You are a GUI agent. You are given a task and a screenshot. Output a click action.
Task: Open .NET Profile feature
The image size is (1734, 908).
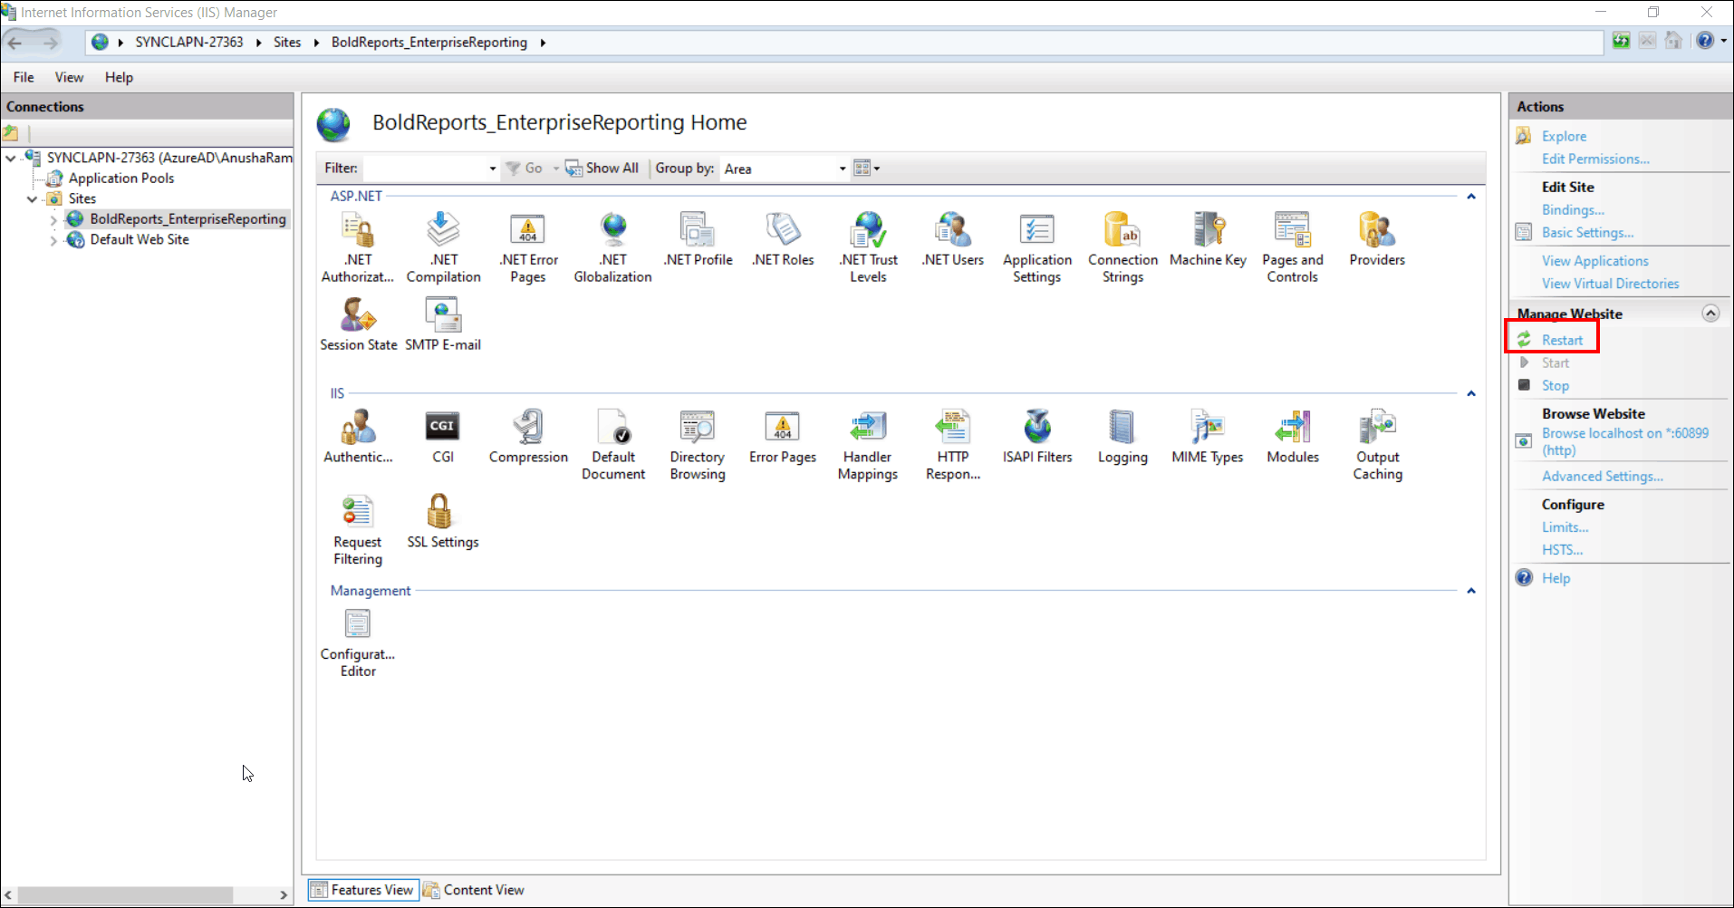tap(698, 239)
